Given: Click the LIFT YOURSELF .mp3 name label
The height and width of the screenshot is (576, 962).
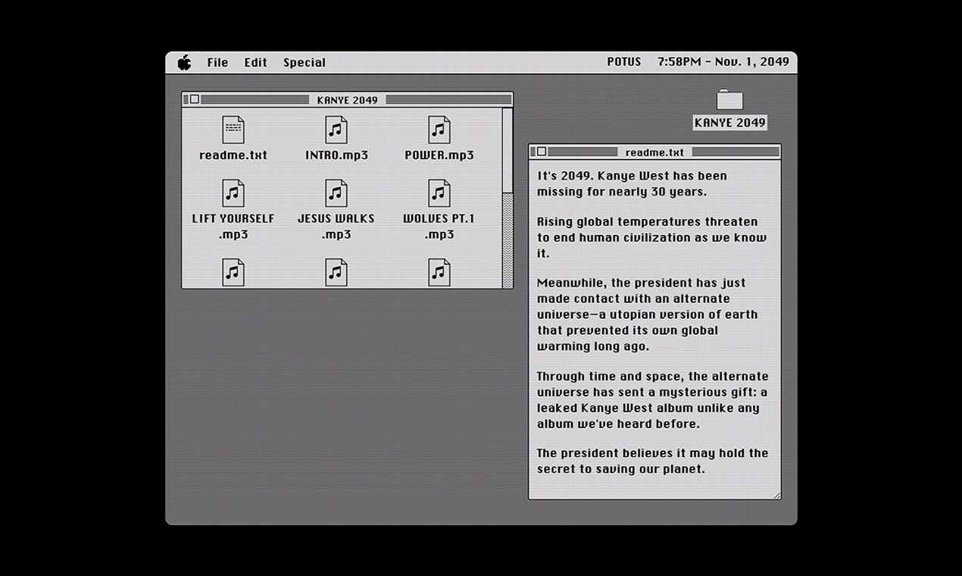Looking at the screenshot, I should pos(233,227).
